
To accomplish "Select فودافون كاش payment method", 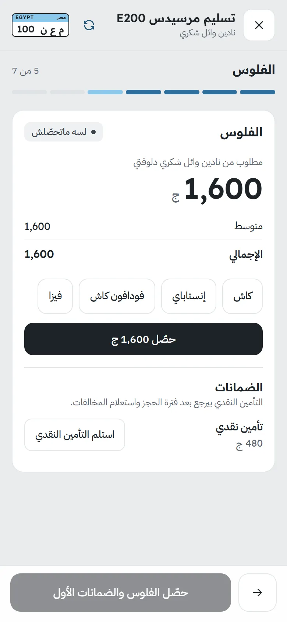I will (x=117, y=296).
